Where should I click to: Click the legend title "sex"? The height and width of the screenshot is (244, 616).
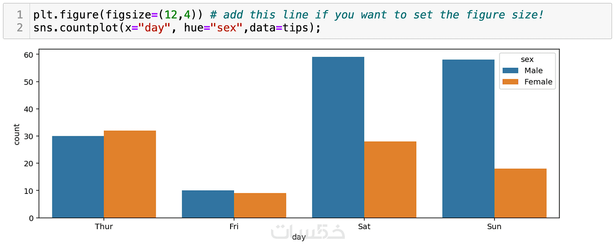527,60
